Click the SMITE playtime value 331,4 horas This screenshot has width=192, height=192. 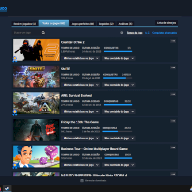(67, 78)
